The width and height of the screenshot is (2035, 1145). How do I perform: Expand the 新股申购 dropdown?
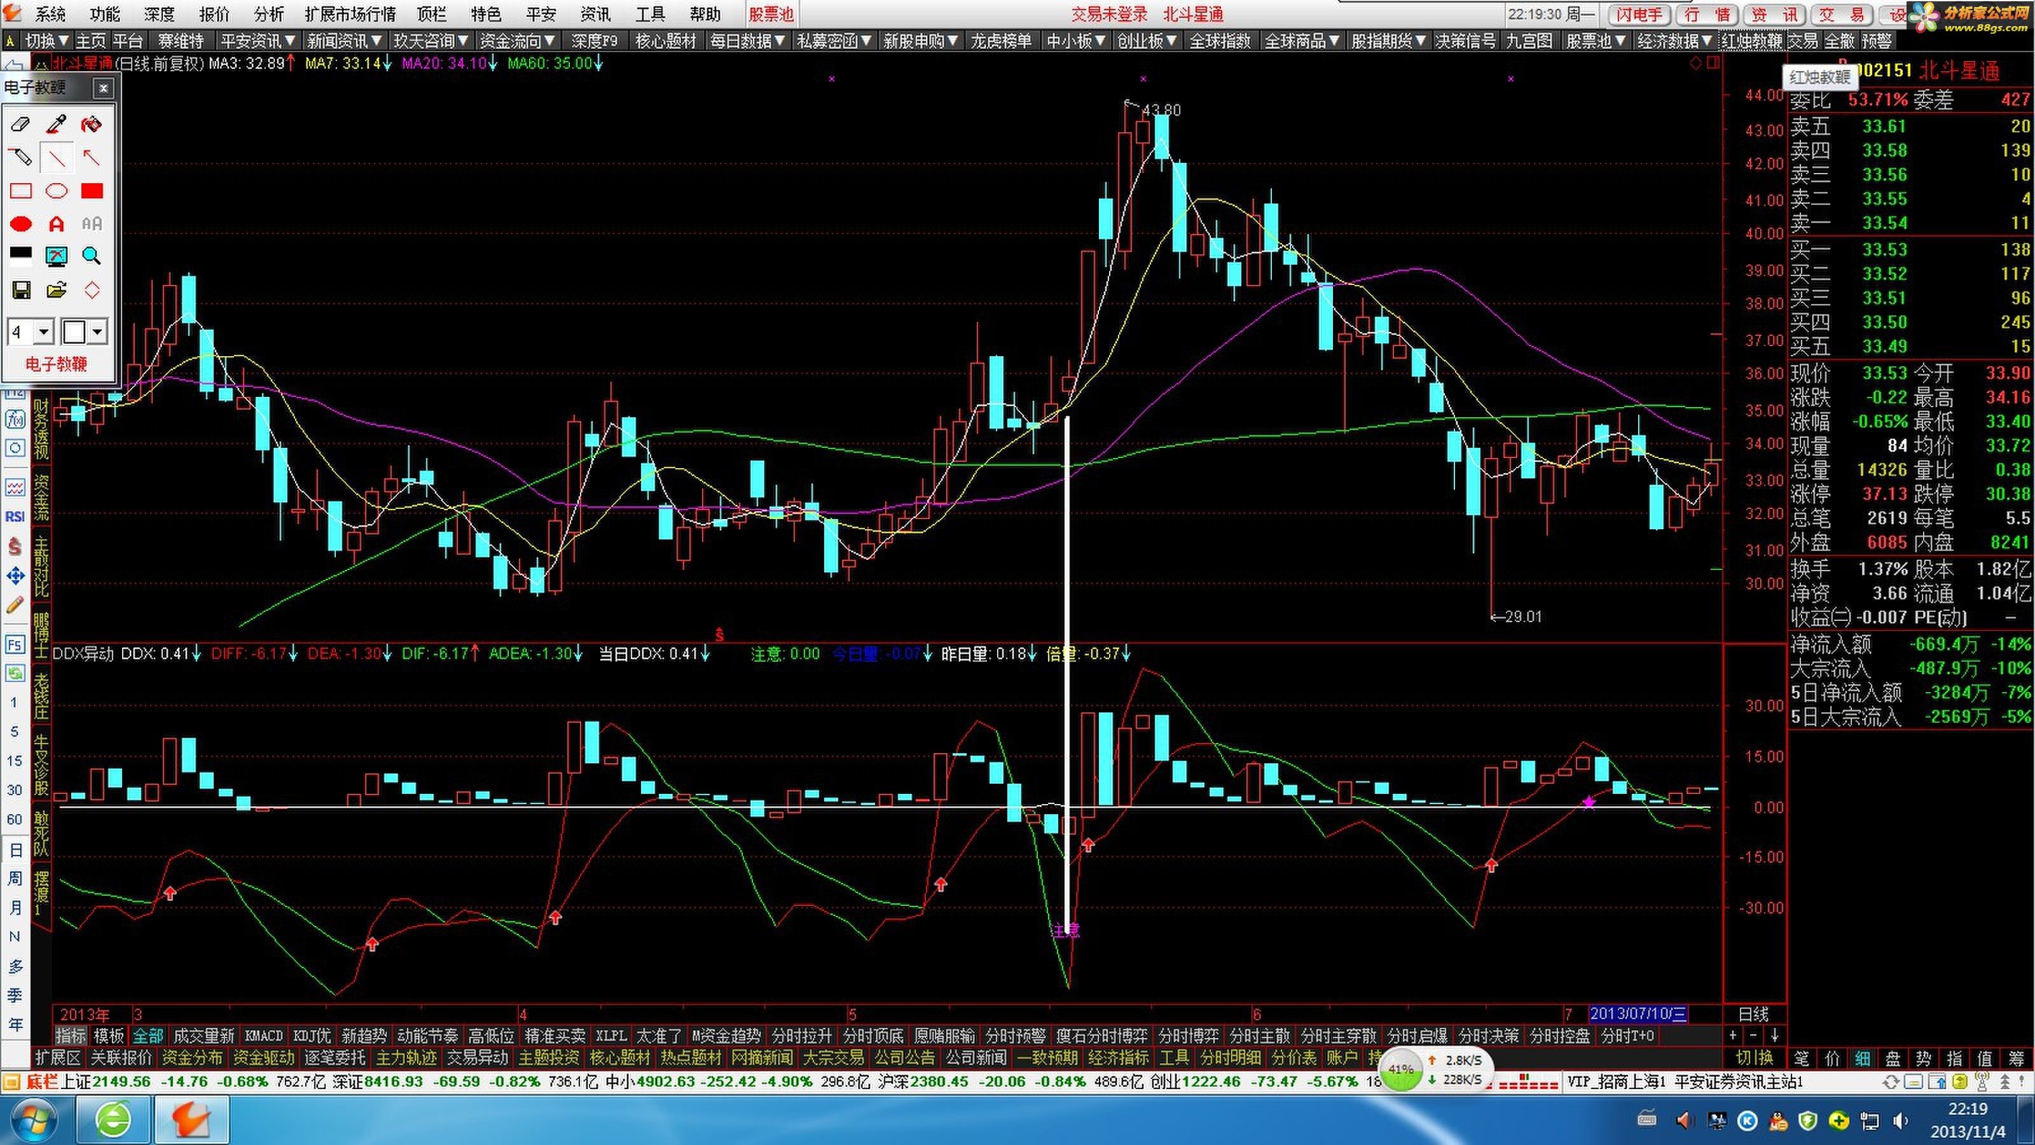(921, 41)
